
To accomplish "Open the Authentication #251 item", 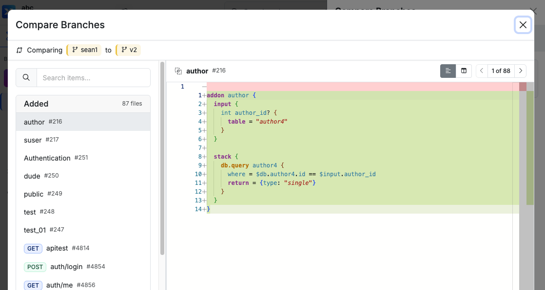I will 83,158.
